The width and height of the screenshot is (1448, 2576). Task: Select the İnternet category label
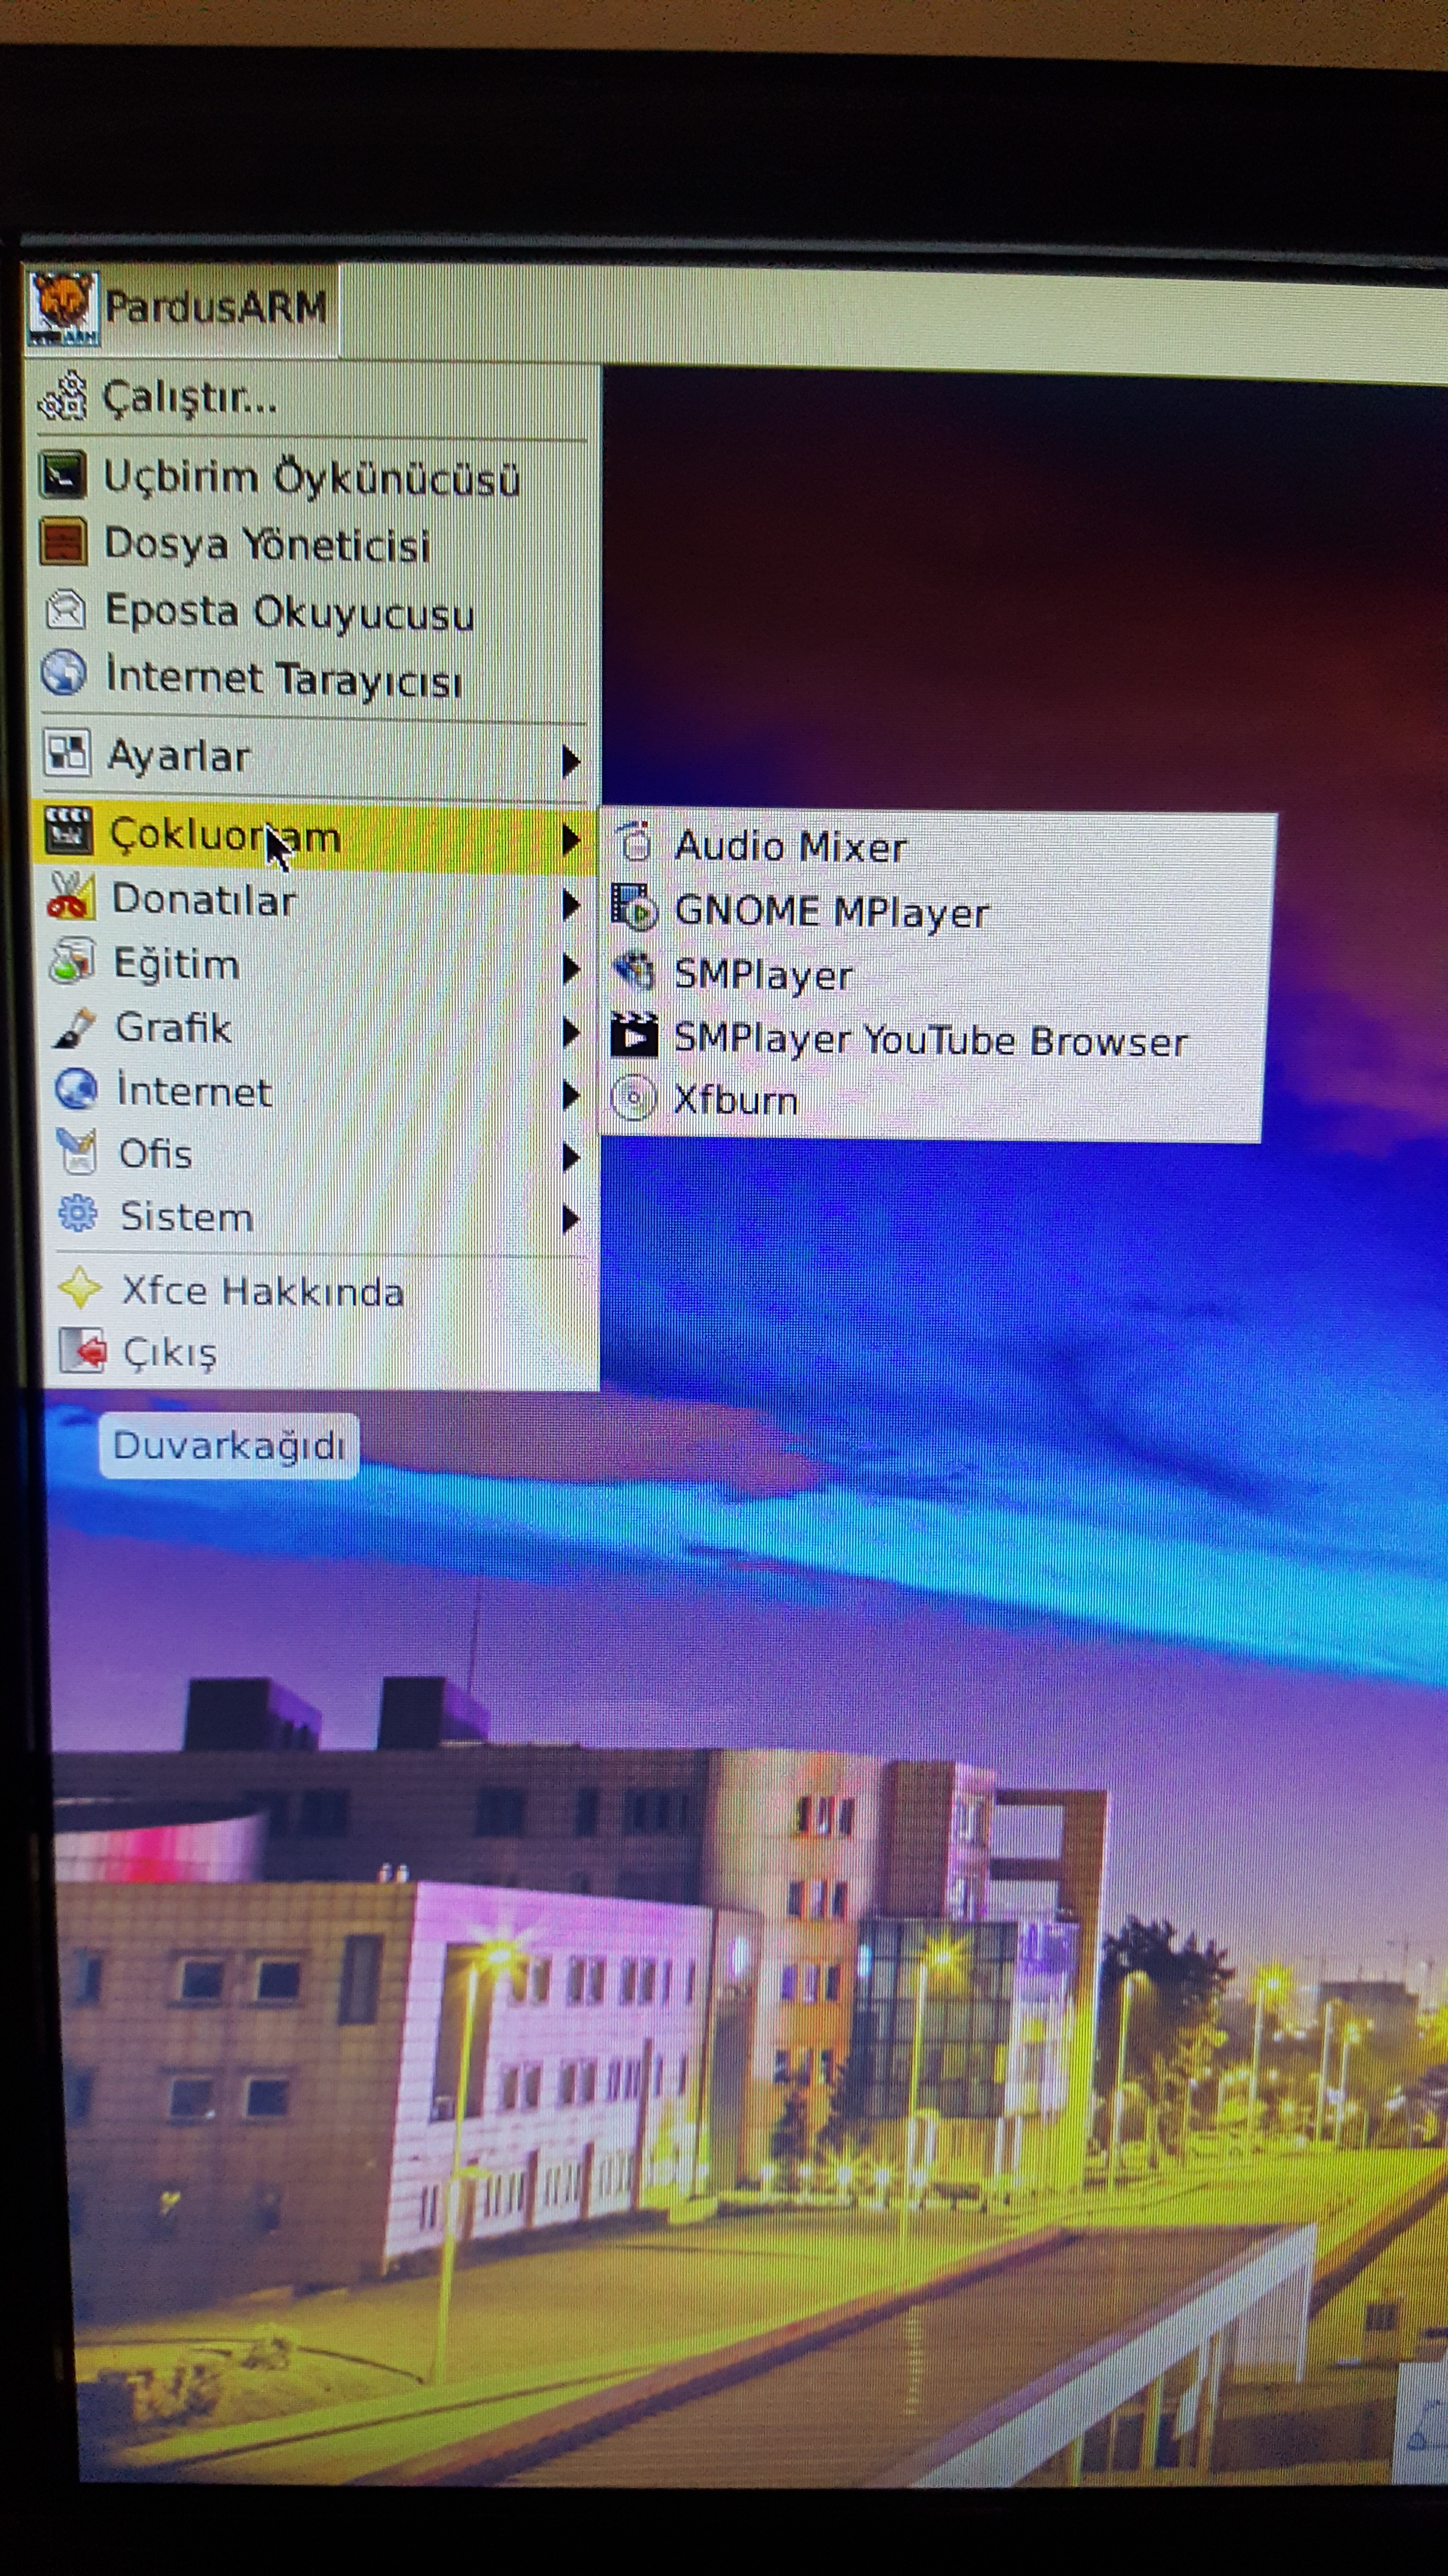click(x=194, y=1090)
